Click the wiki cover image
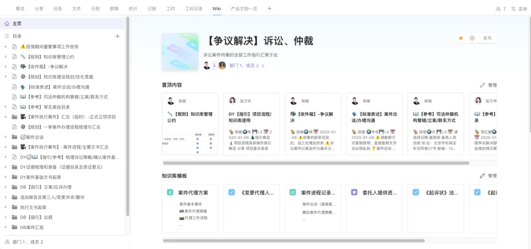The width and height of the screenshot is (531, 249). [180, 51]
